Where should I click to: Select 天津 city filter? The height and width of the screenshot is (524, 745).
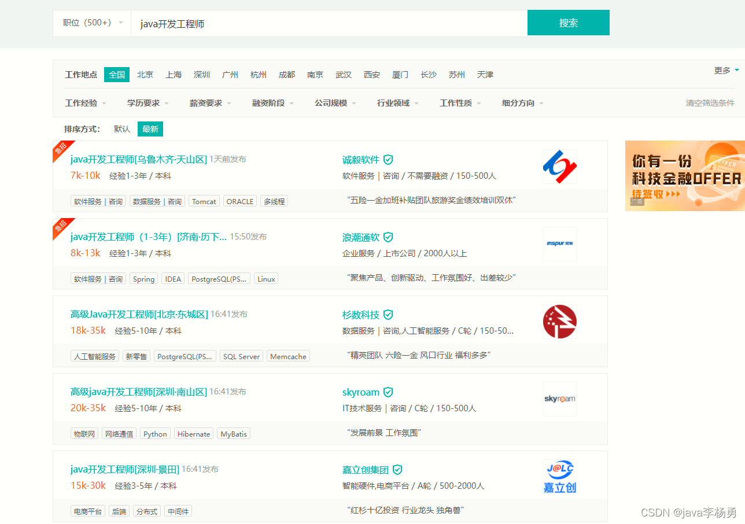485,75
